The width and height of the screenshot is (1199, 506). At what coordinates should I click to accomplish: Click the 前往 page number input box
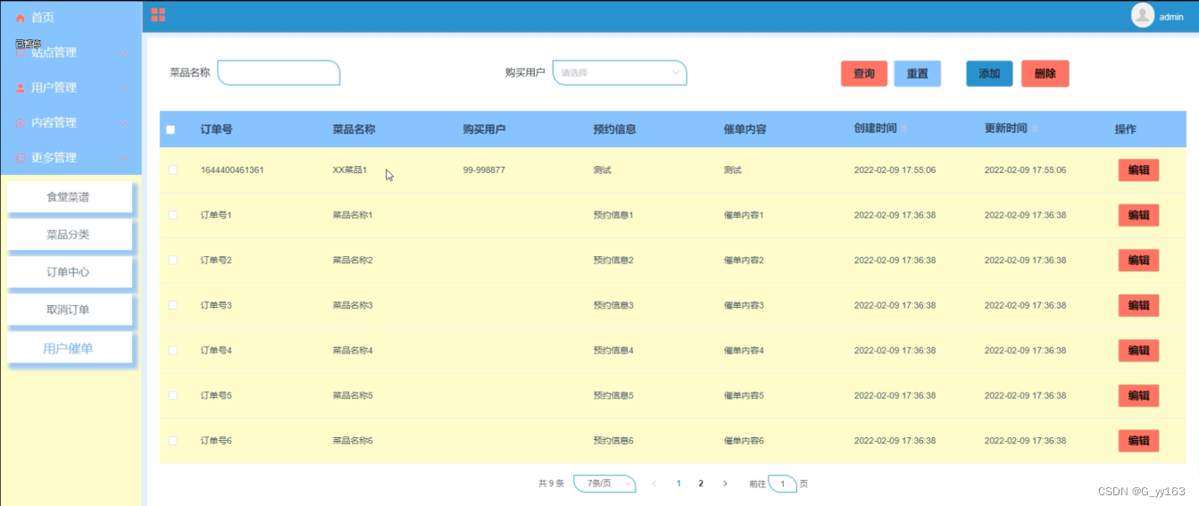[783, 484]
